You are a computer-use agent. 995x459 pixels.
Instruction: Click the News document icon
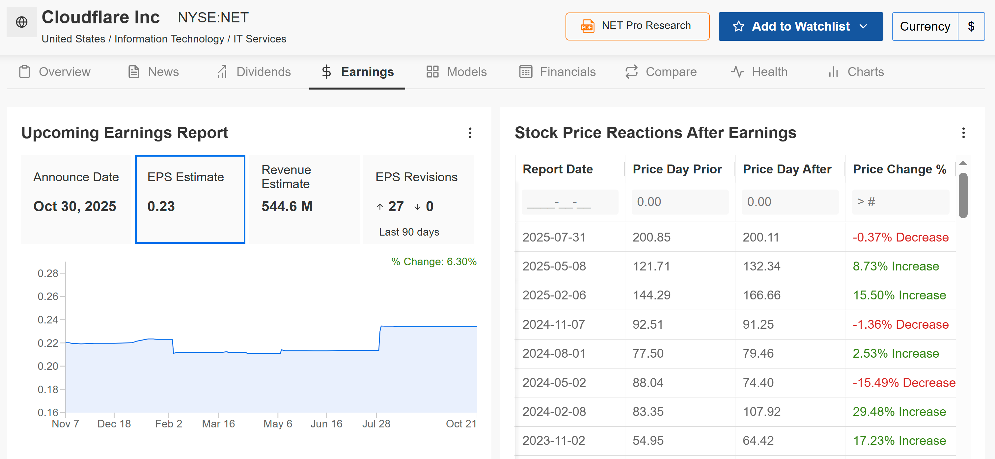click(x=134, y=72)
